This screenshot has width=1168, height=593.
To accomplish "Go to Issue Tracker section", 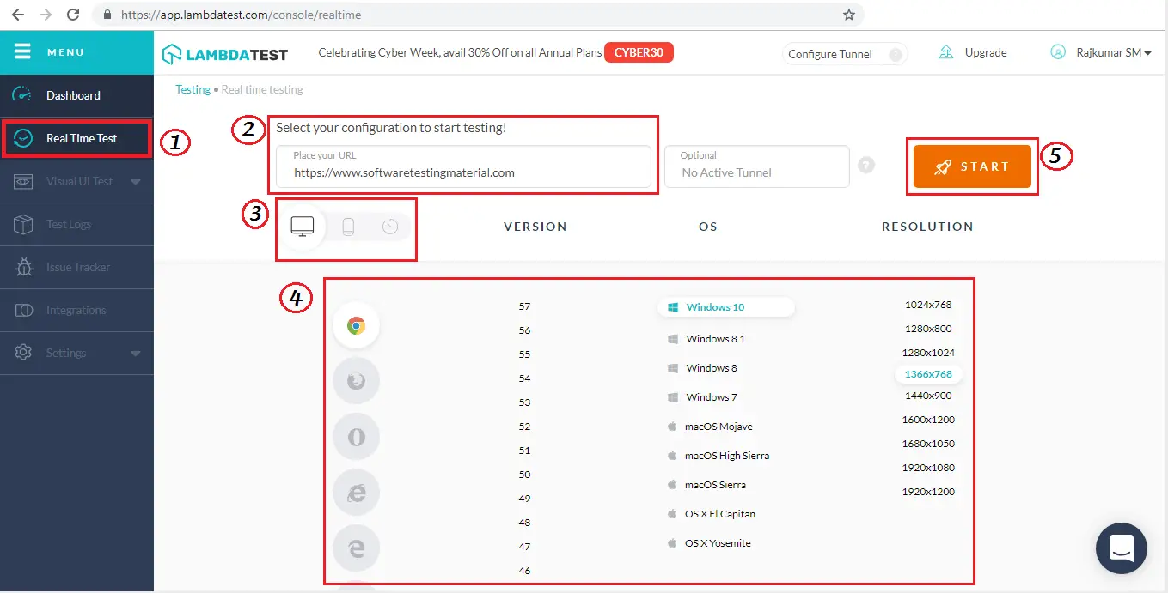I will coord(76,267).
